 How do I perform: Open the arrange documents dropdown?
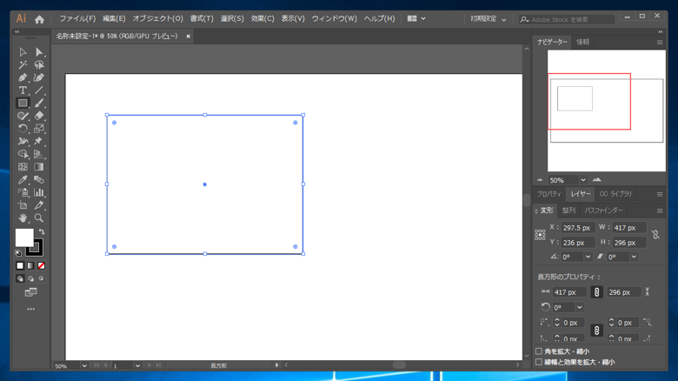(x=416, y=18)
